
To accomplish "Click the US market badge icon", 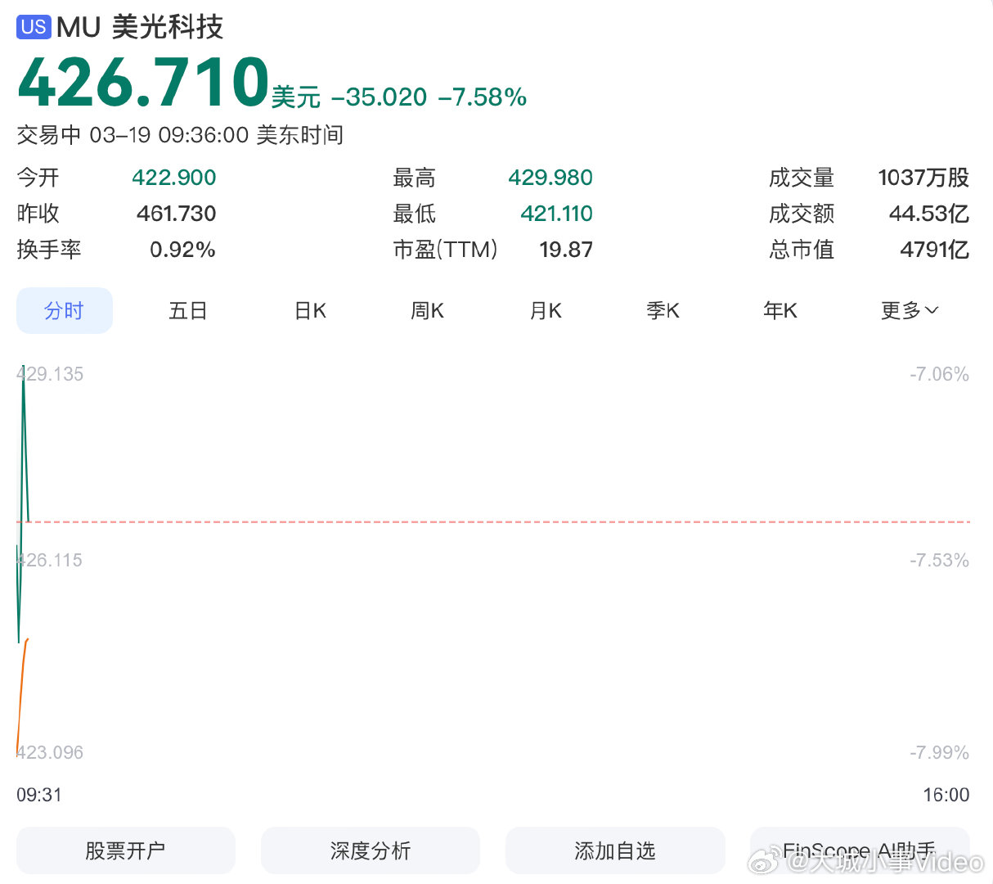I will tap(33, 27).
